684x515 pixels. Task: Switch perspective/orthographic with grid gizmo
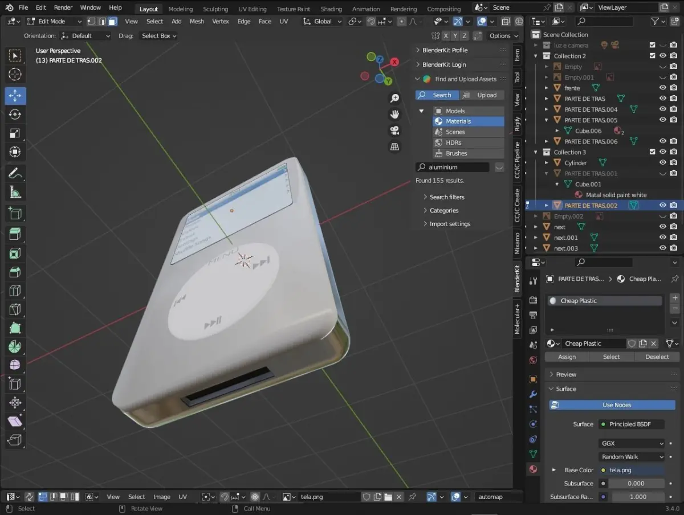click(x=394, y=146)
